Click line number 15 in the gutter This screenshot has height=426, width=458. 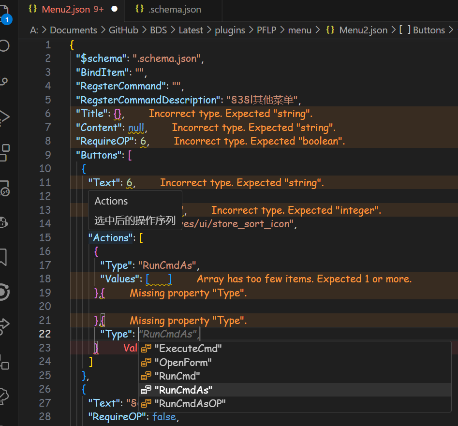(x=44, y=237)
